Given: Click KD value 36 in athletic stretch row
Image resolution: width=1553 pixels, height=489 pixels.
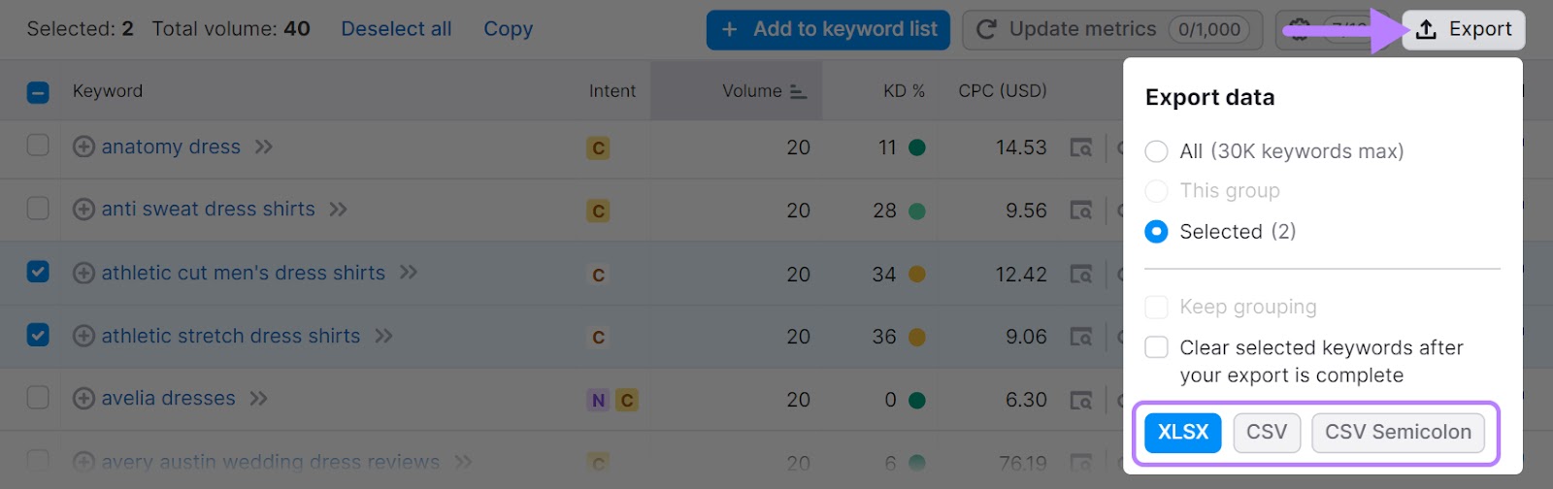Looking at the screenshot, I should click(x=884, y=337).
